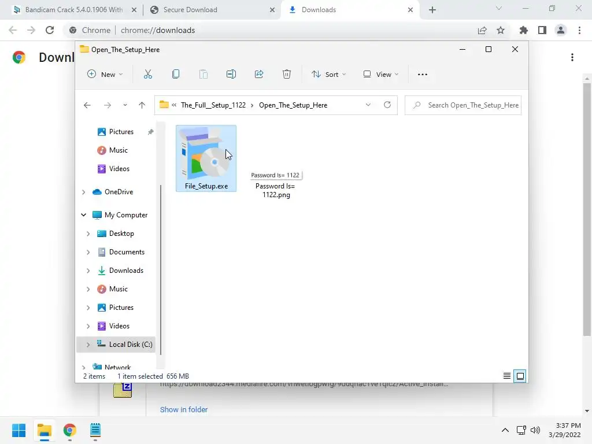Refresh the Explorer folder view
Image resolution: width=592 pixels, height=444 pixels.
tap(387, 105)
